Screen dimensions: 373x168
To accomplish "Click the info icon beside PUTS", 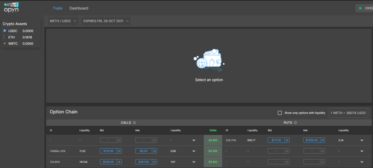I will [x=295, y=123].
